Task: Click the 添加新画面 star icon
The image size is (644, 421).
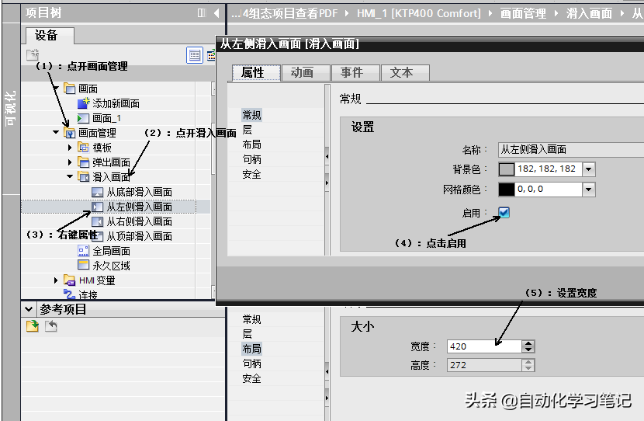Action: [83, 103]
